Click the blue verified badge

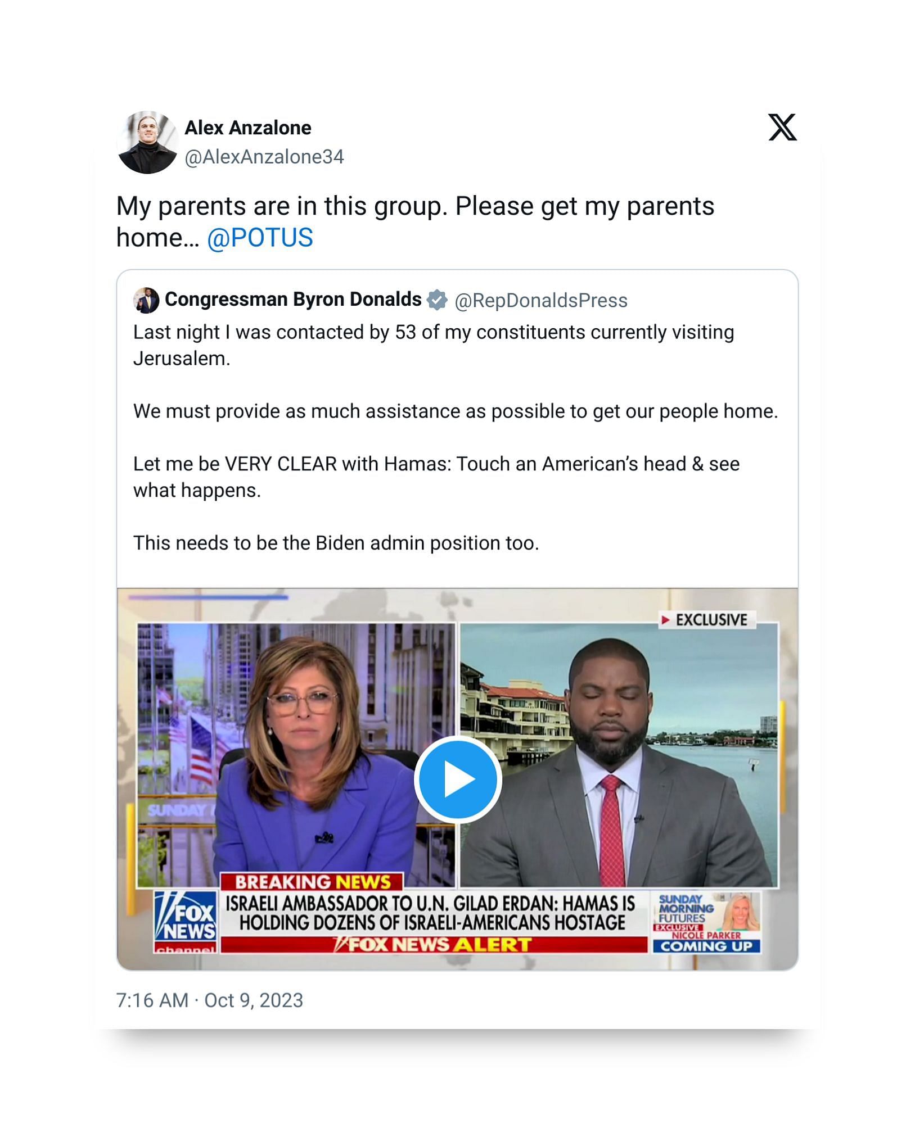437,300
